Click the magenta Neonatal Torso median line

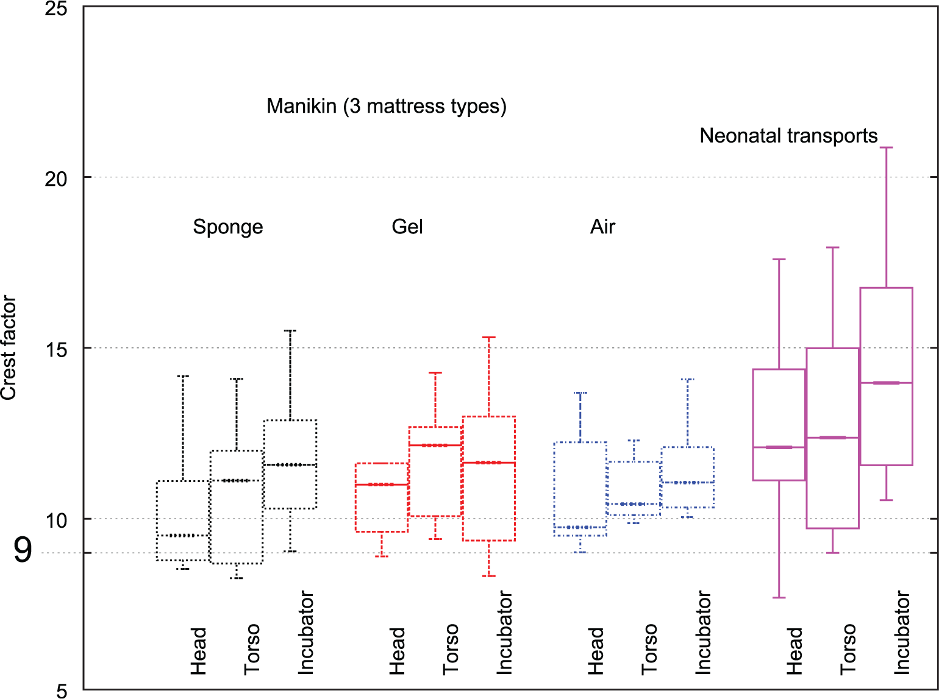833,438
